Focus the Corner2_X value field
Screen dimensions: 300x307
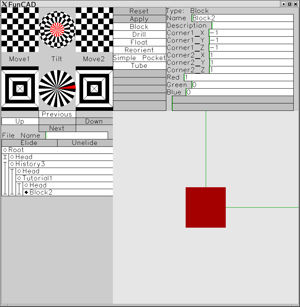pyautogui.click(x=251, y=55)
